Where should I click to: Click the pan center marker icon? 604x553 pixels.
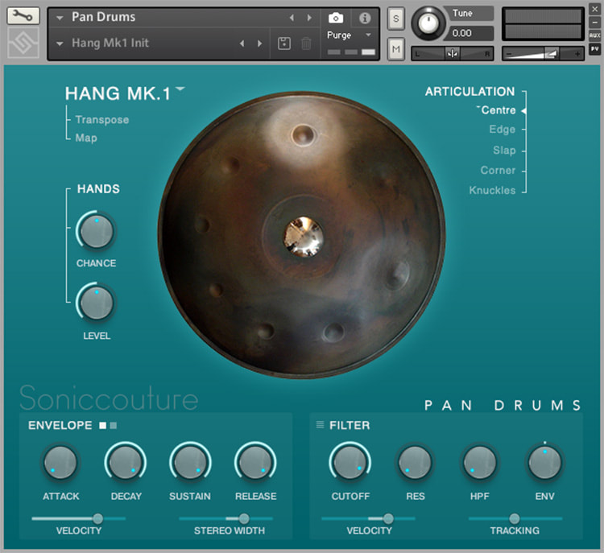click(x=453, y=53)
